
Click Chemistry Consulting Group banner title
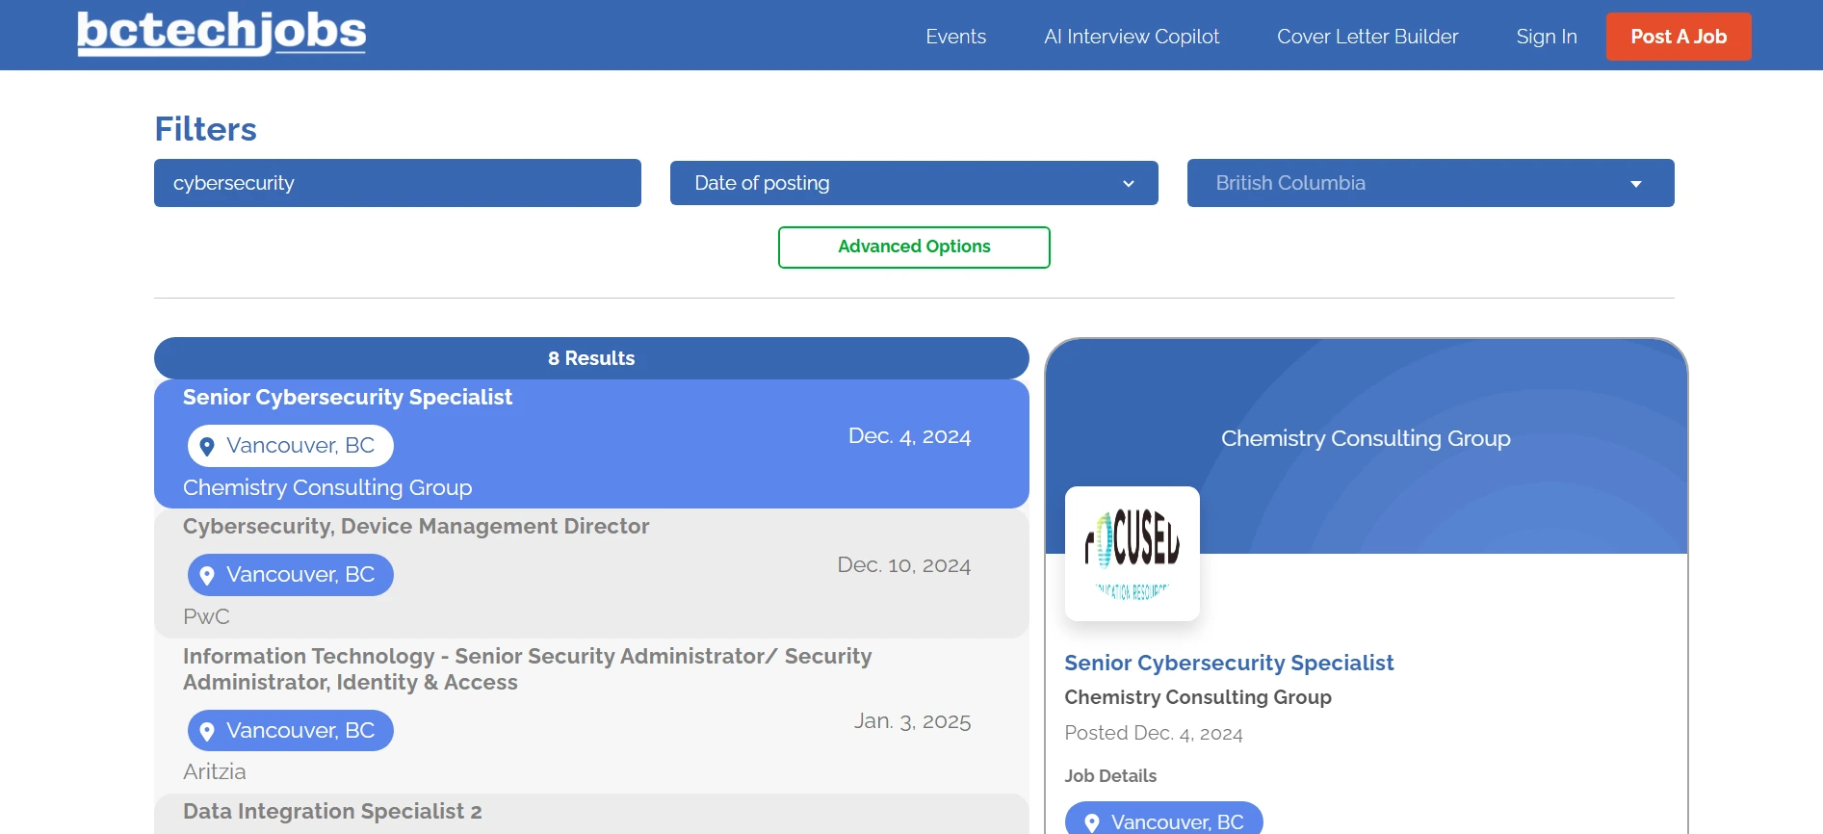1366,438
